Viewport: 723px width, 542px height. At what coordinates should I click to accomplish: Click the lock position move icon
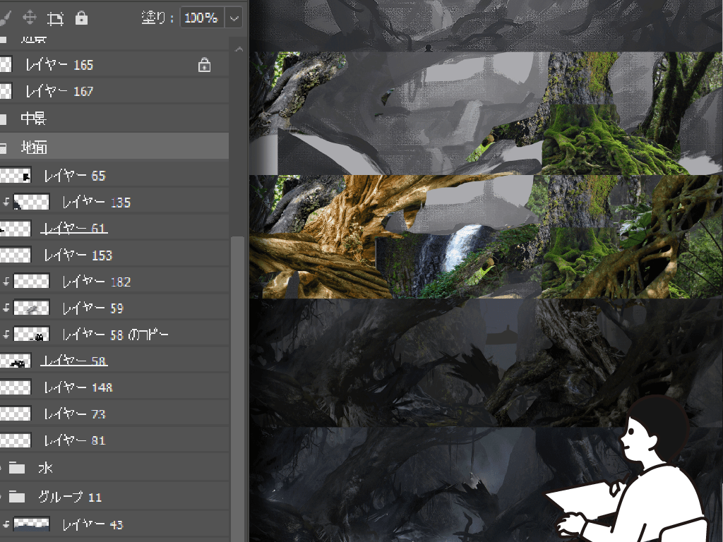(30, 18)
